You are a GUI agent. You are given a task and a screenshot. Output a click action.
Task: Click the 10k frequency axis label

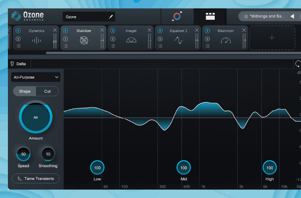coord(284,187)
